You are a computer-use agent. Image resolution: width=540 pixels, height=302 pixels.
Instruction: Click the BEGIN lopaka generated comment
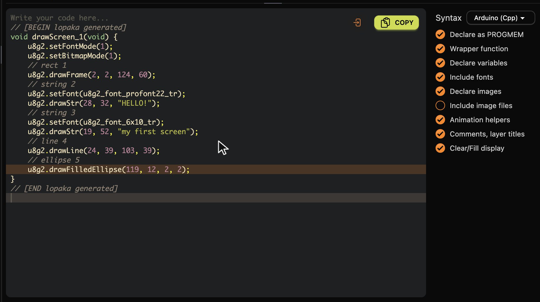click(69, 27)
